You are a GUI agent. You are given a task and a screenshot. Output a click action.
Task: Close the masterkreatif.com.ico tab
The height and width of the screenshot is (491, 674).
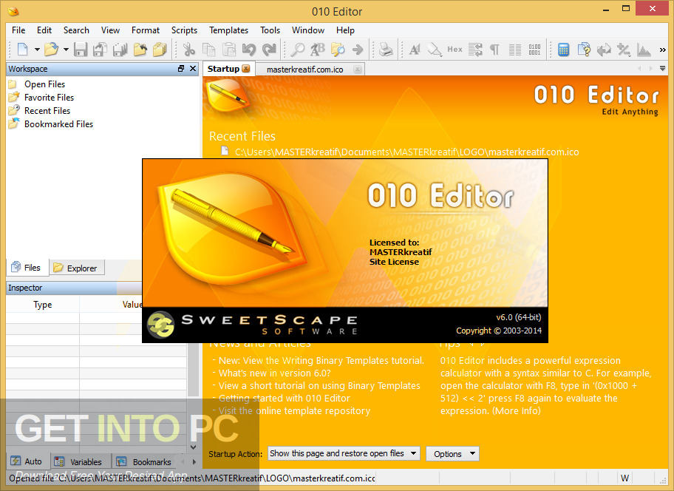(x=357, y=69)
